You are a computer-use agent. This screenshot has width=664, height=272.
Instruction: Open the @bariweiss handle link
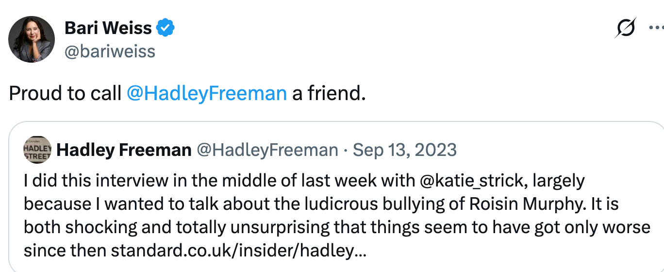110,51
